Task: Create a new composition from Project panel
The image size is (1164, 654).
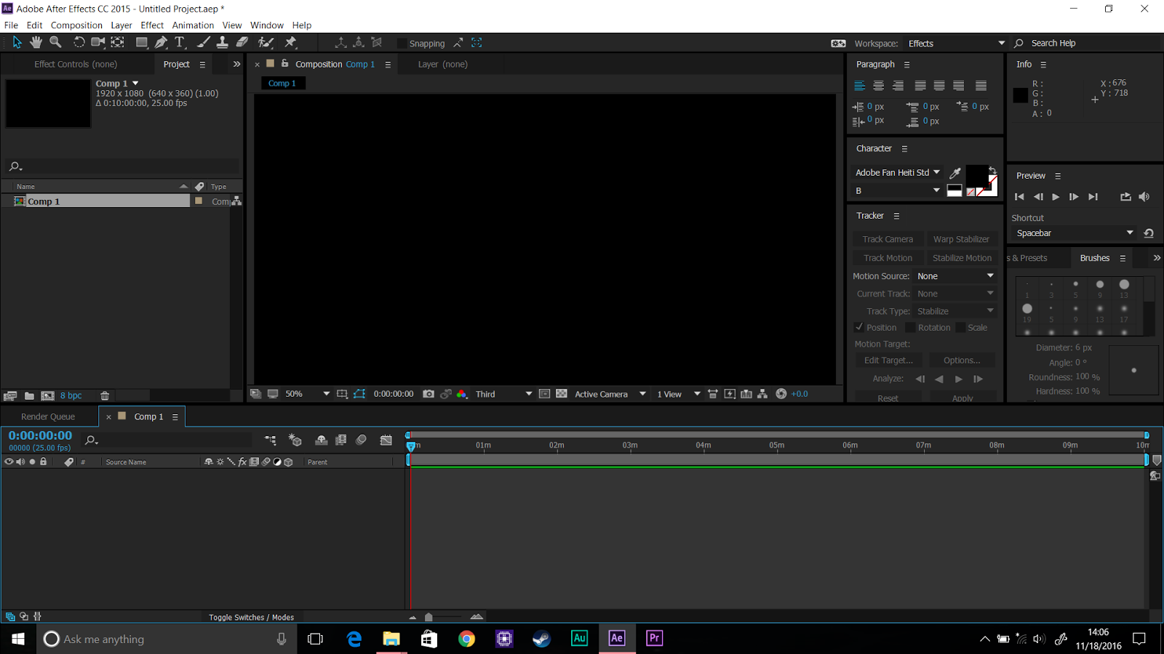Action: point(47,396)
